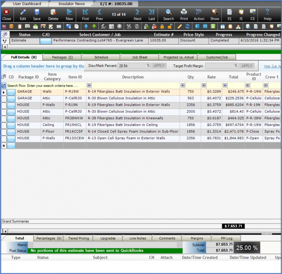The image size is (282, 274).
Task: Open the Help icon
Action: click(x=268, y=14)
